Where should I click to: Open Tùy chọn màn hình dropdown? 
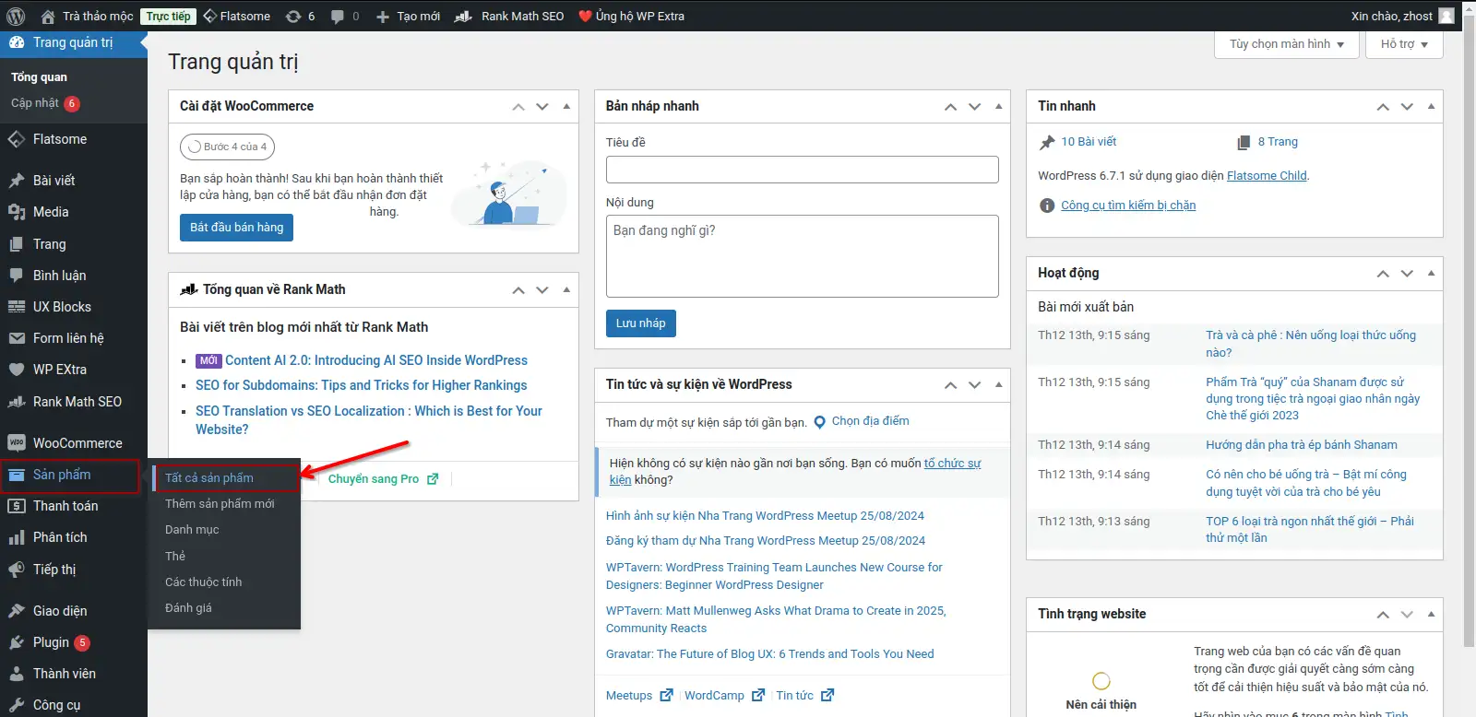(1286, 44)
